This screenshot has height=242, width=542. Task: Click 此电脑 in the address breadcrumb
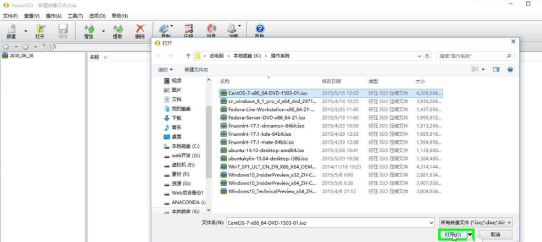(217, 56)
